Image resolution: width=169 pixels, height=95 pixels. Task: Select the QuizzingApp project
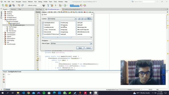(x=11, y=40)
